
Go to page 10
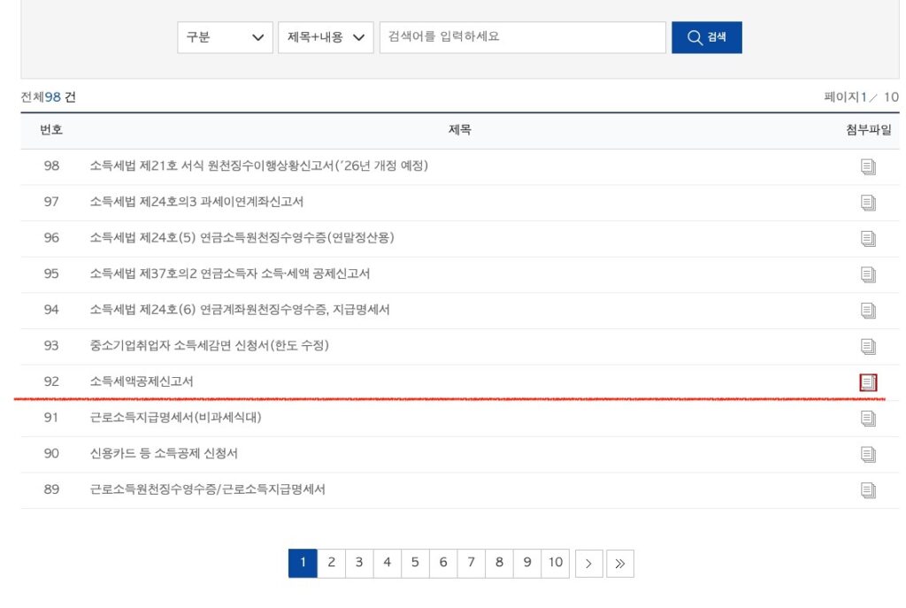pos(556,563)
